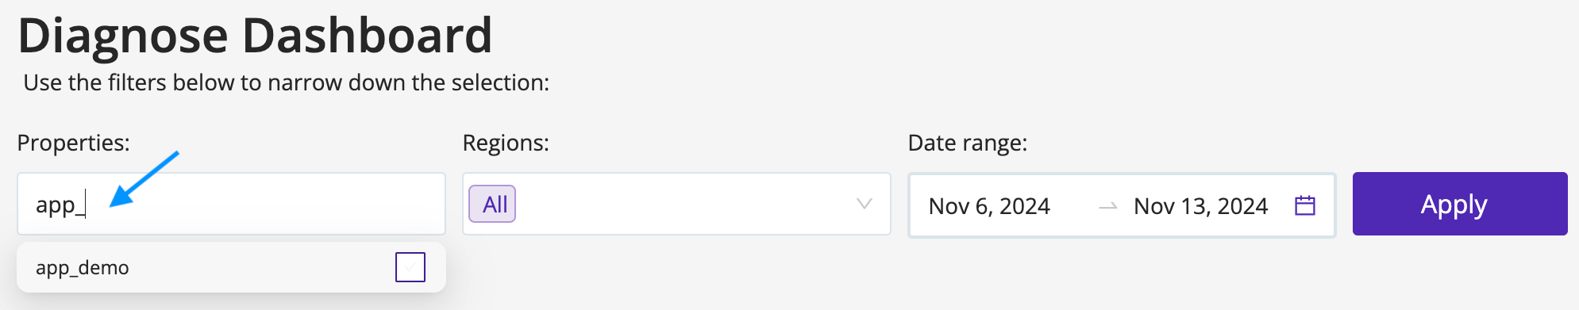Click the Regions: label
Viewport: 1579px width, 310px height.
506,143
